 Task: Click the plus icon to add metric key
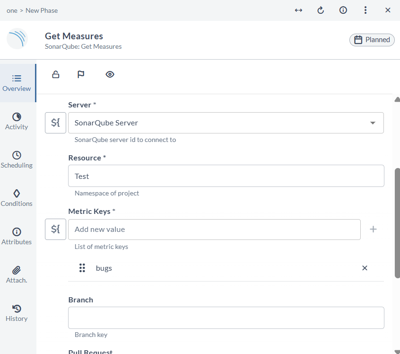tap(373, 230)
